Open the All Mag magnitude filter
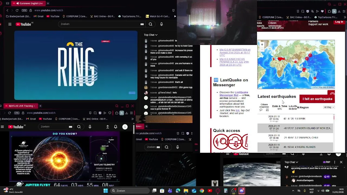Viewport: 347px width, 195px height. 329,107
